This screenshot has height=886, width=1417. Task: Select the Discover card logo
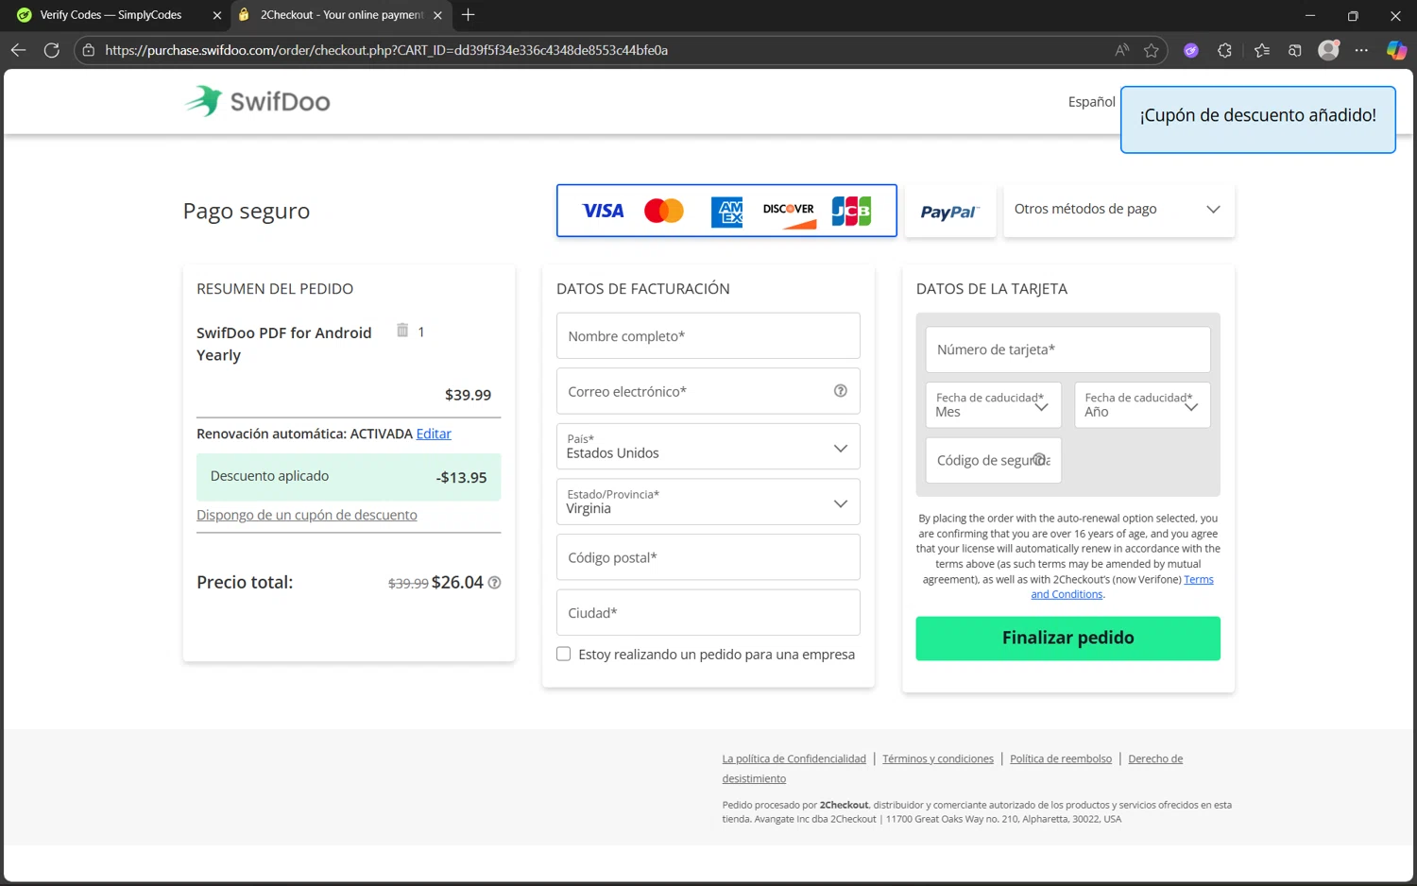coord(788,213)
